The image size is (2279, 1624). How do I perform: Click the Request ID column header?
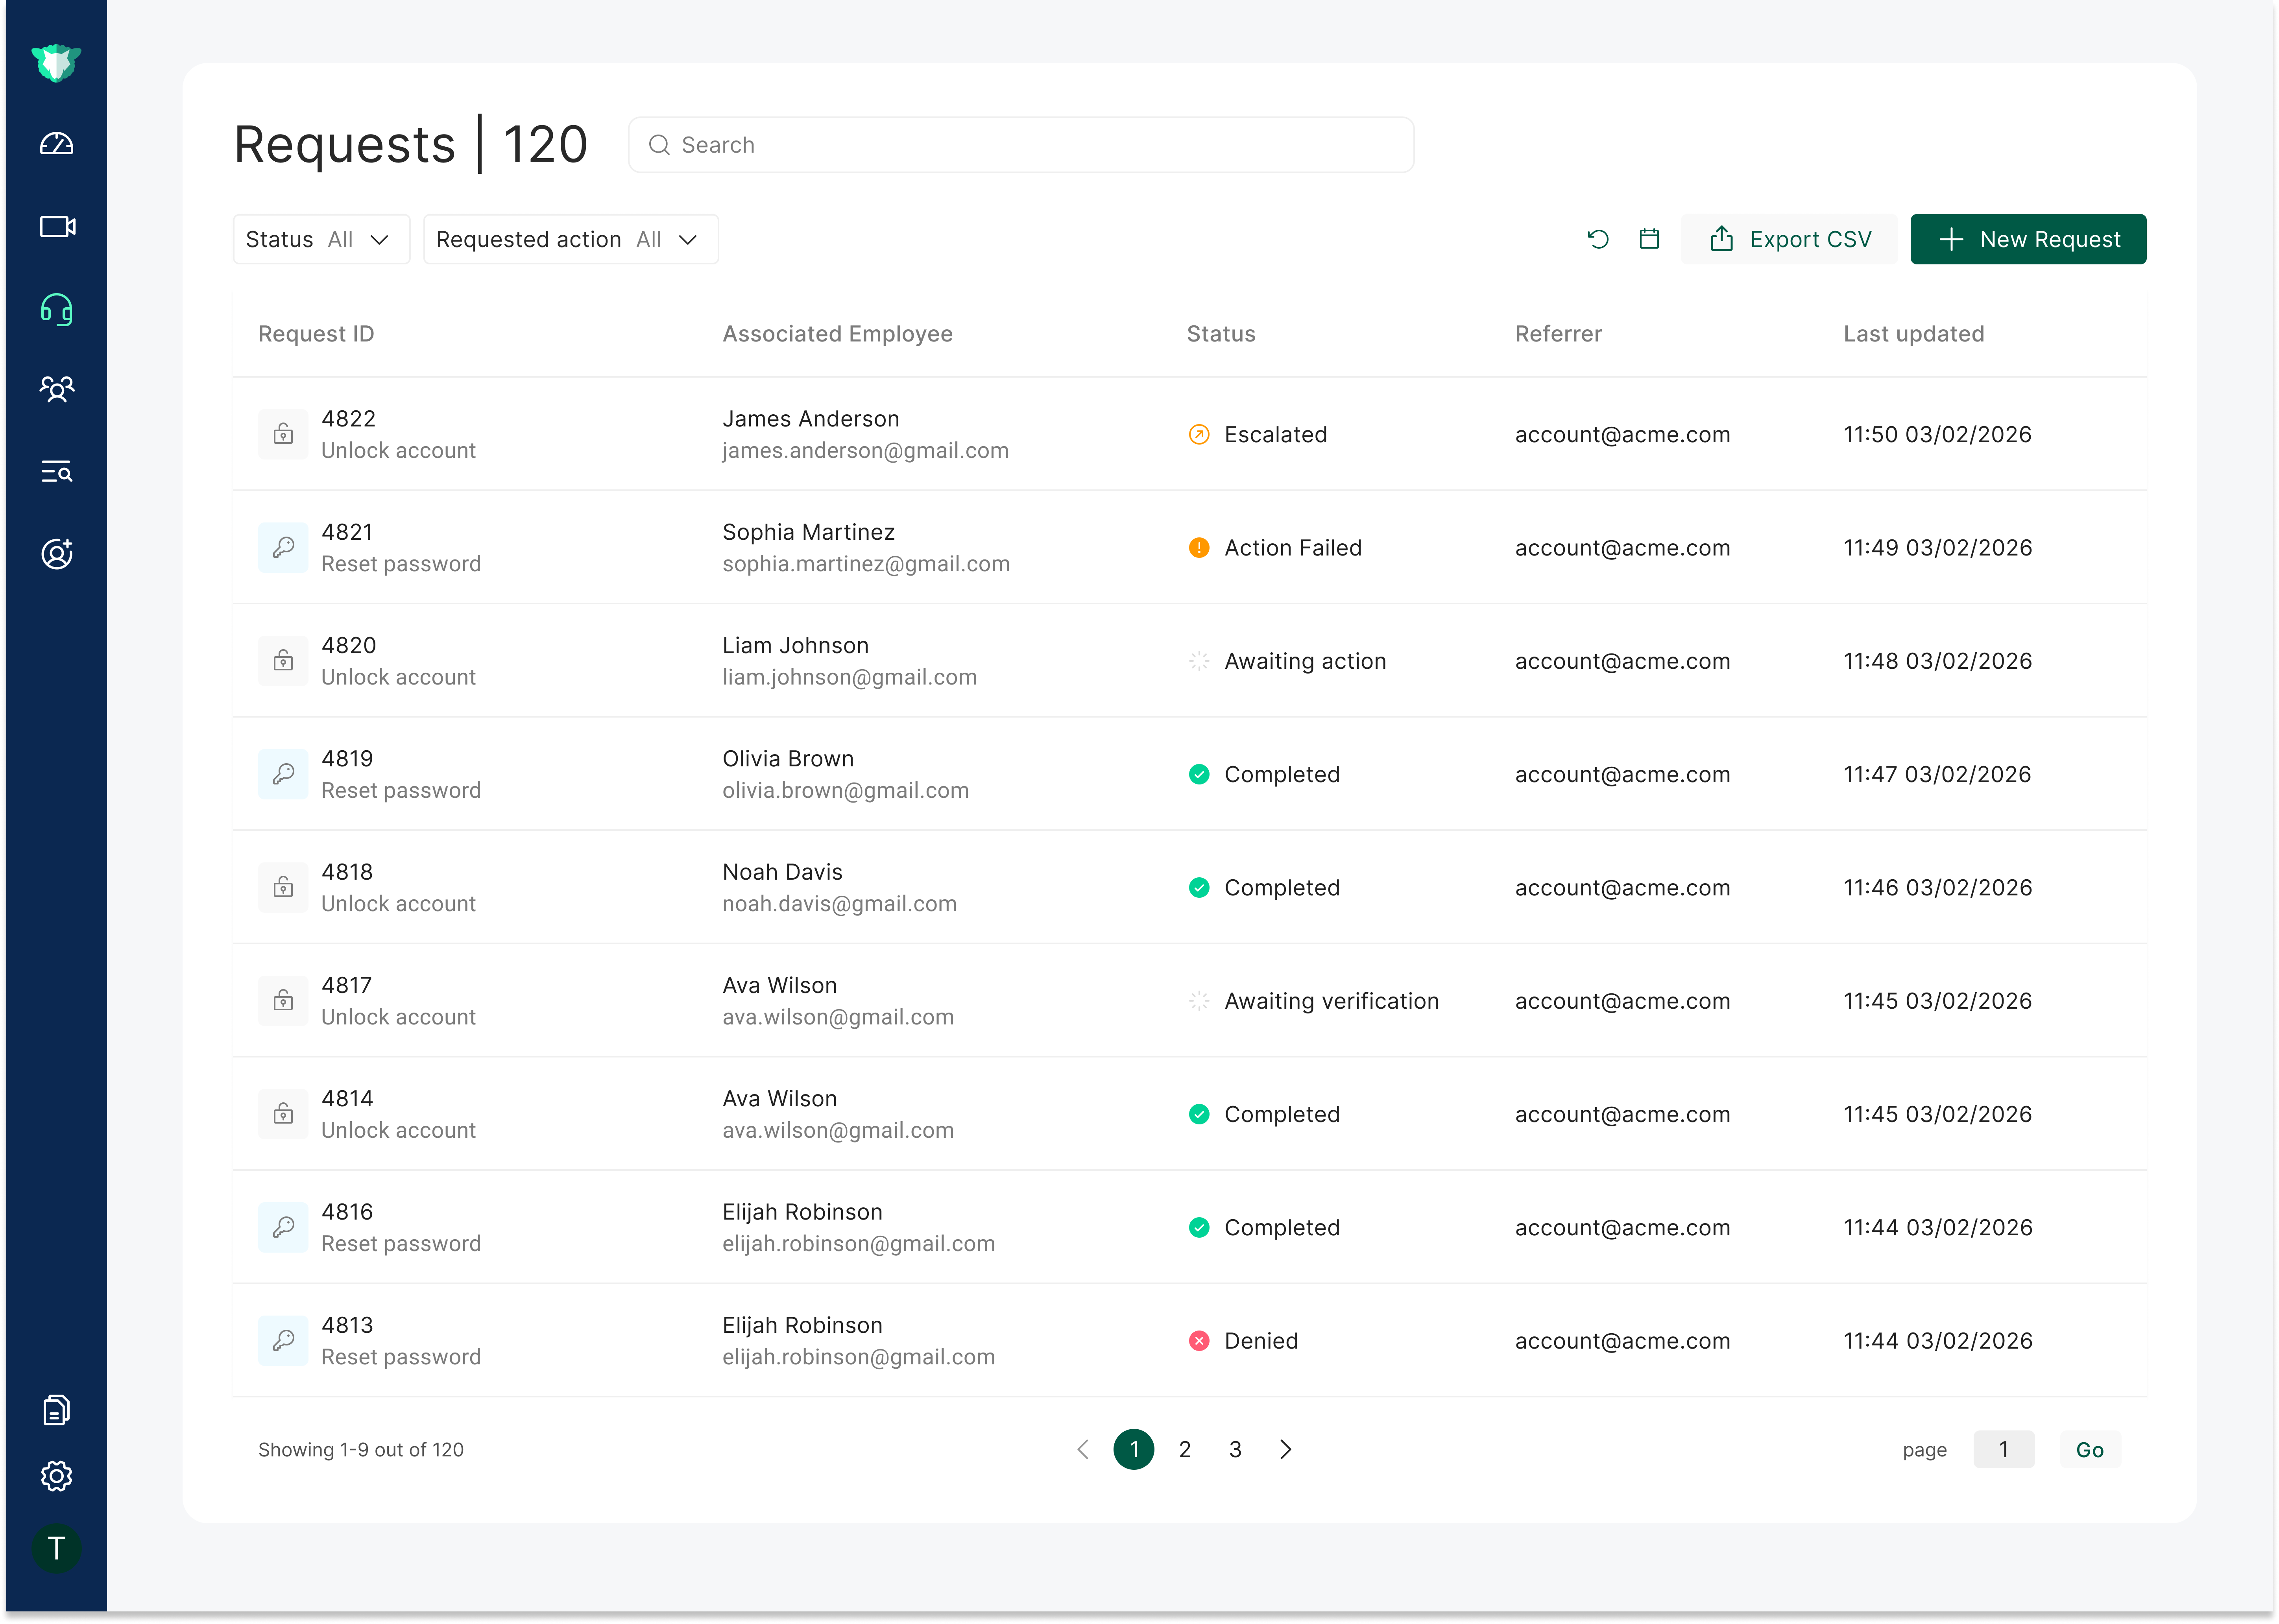[x=316, y=334]
